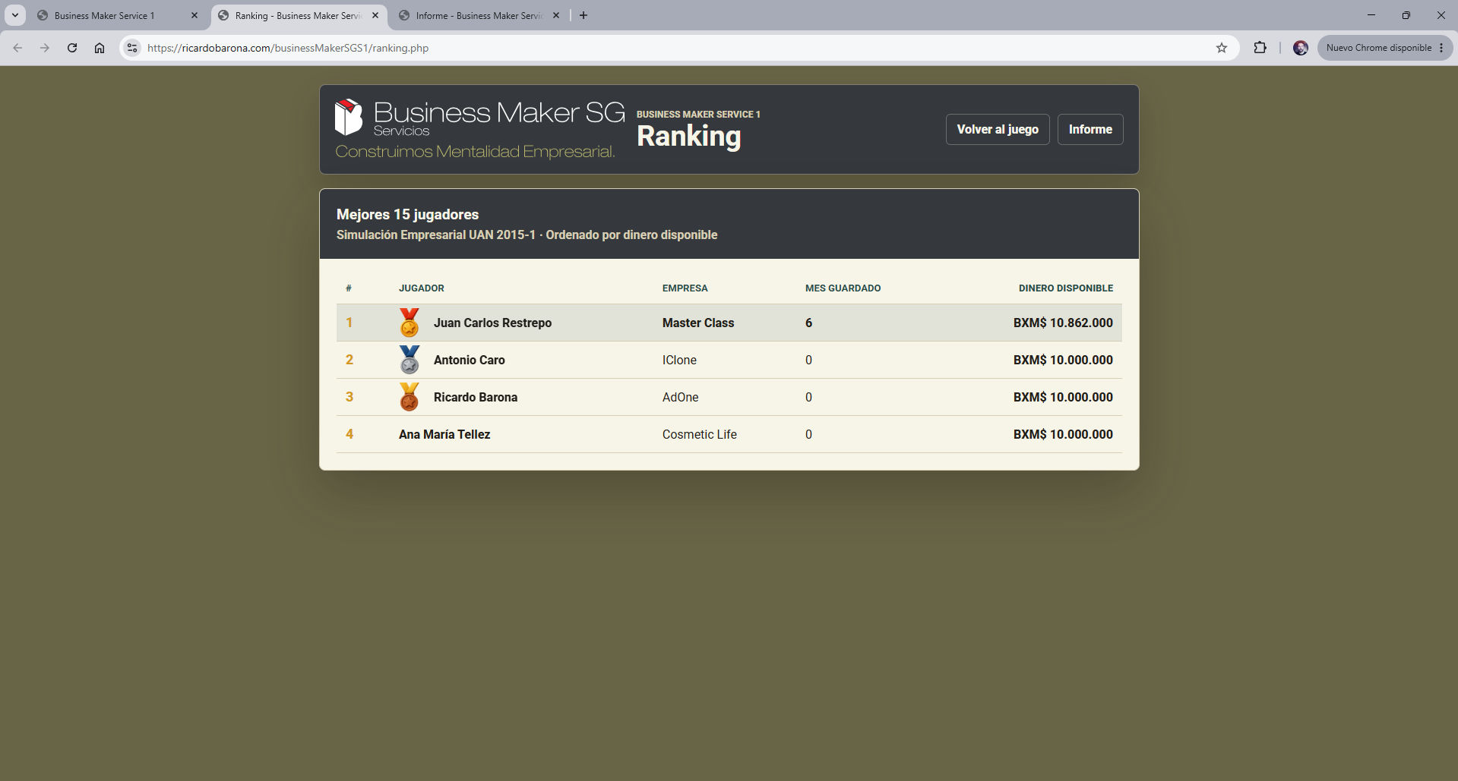
Task: Click the gold medal beside Juan Carlos Restrepo
Action: (410, 323)
